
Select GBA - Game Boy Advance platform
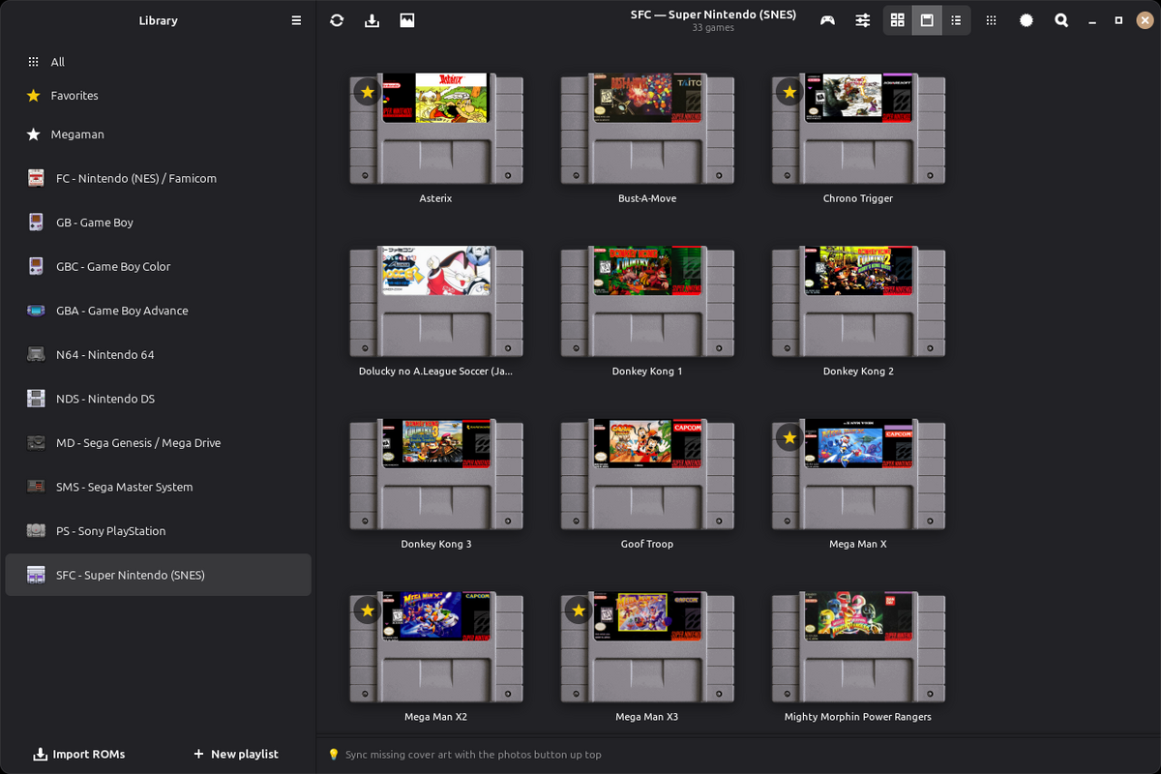pyautogui.click(x=158, y=311)
